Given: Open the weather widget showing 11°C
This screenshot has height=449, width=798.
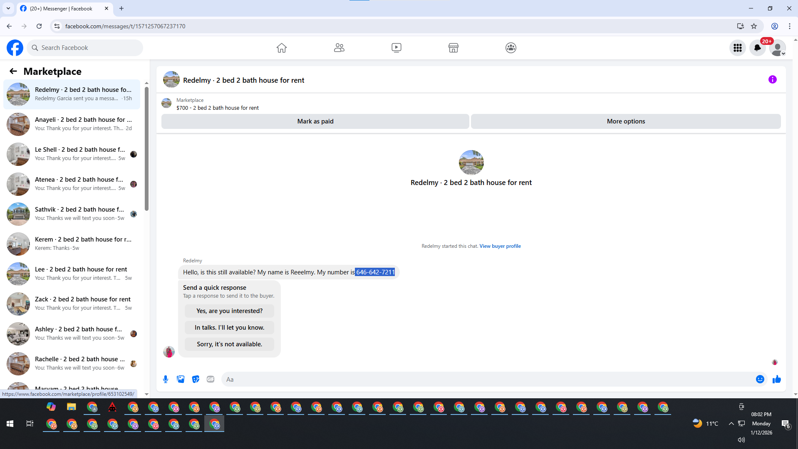Looking at the screenshot, I should (x=705, y=424).
